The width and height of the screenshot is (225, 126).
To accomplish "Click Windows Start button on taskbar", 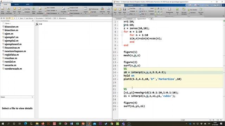I will tap(2, 124).
